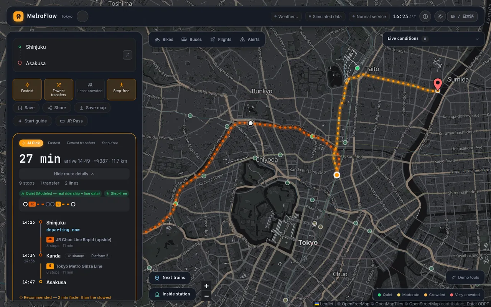Switch language with EN / 日本語 selector

tap(462, 17)
